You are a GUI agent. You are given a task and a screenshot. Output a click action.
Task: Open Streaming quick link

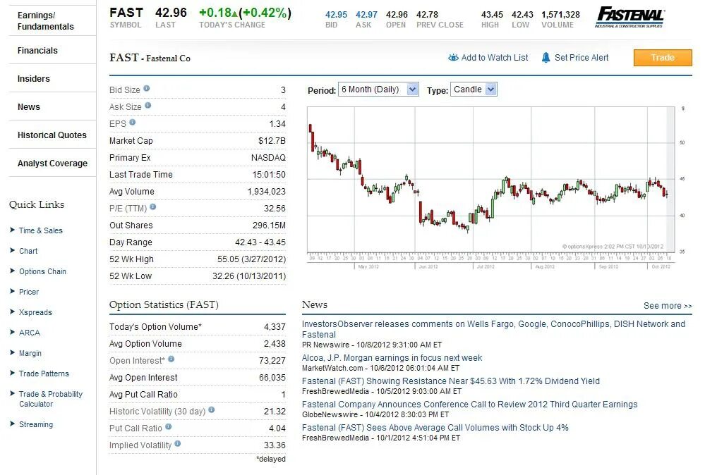[x=35, y=424]
